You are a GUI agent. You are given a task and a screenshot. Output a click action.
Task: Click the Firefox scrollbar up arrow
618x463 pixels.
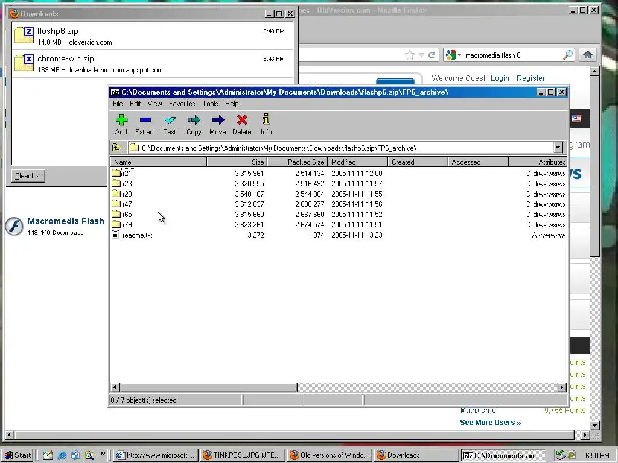pyautogui.click(x=595, y=71)
